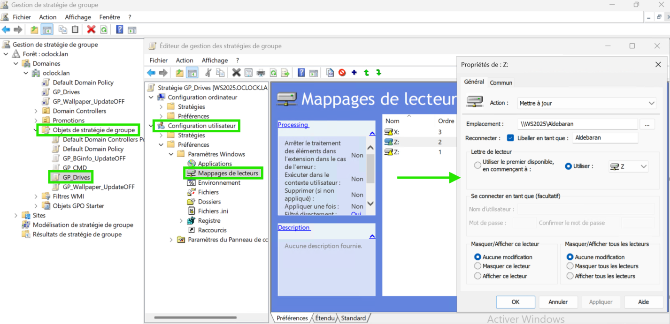Click the green move down arrow icon

point(378,73)
